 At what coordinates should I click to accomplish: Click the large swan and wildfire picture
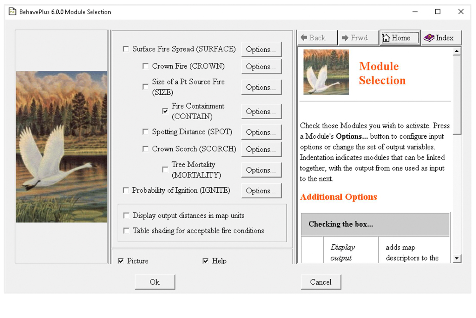click(62, 147)
